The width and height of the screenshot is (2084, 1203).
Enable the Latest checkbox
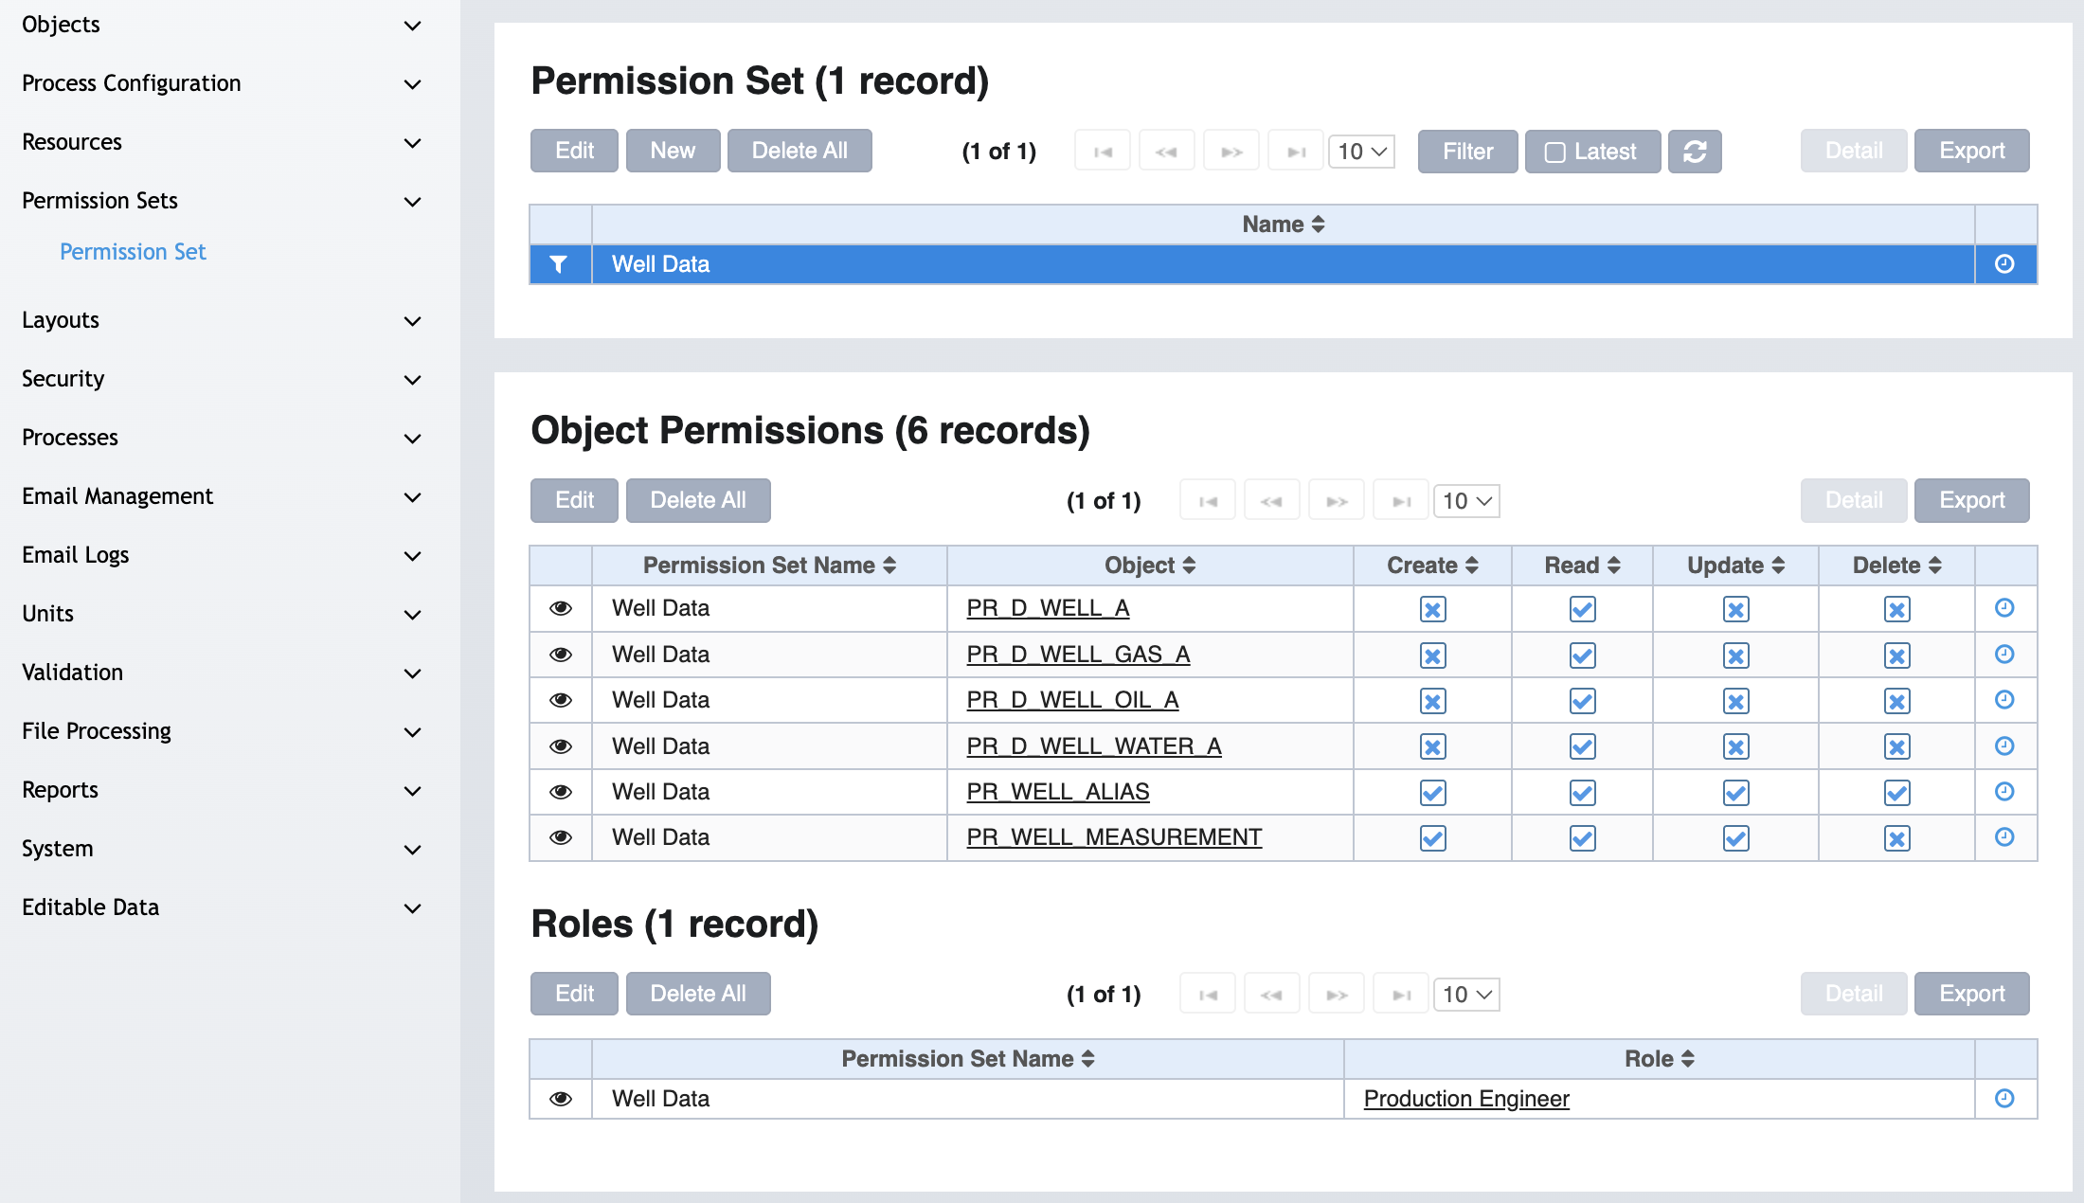pos(1554,152)
